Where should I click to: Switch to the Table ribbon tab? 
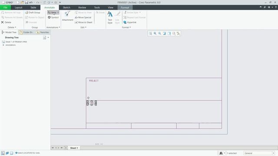[33, 7]
